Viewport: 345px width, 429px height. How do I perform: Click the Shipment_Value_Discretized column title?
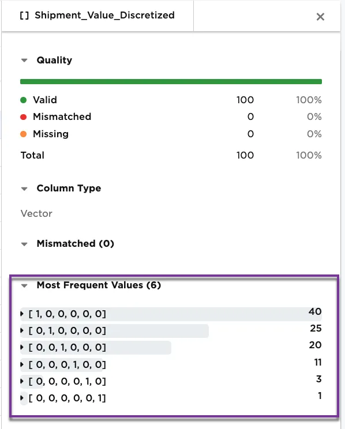(x=104, y=16)
